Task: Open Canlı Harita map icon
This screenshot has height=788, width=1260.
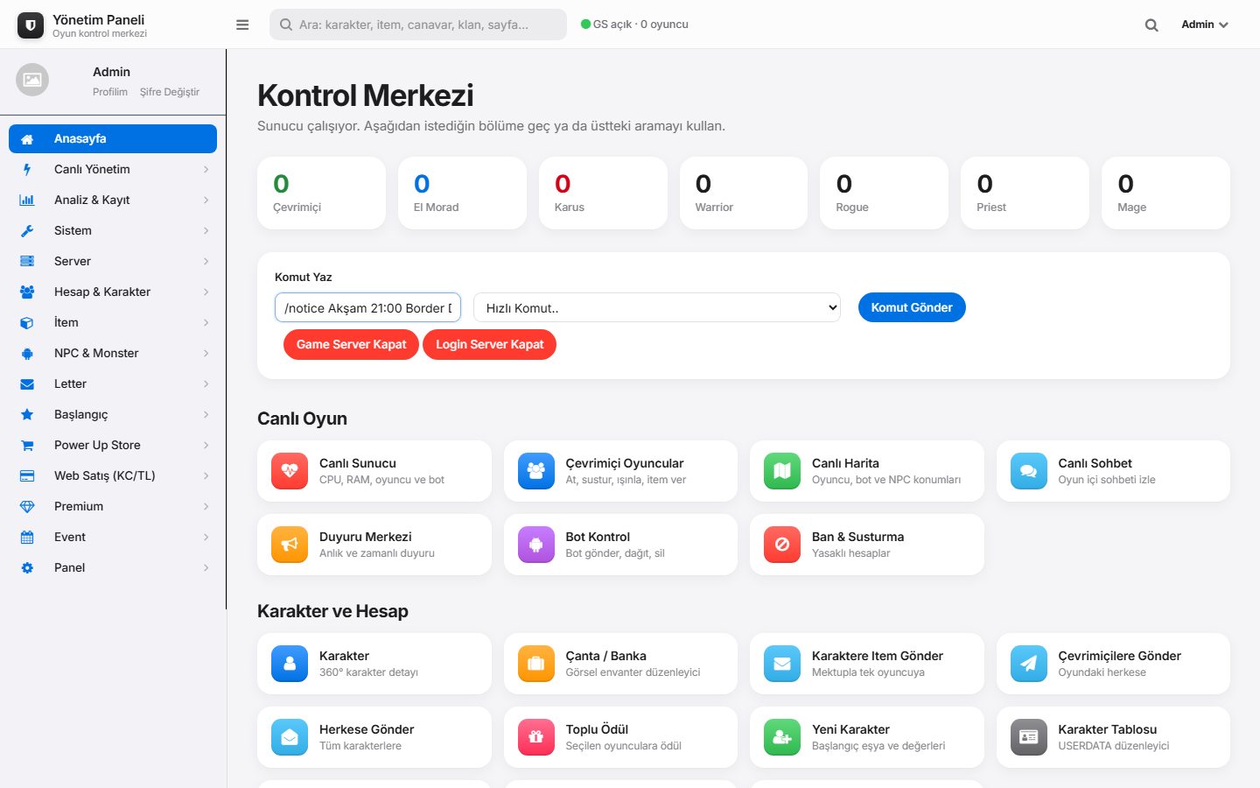Action: pos(782,470)
